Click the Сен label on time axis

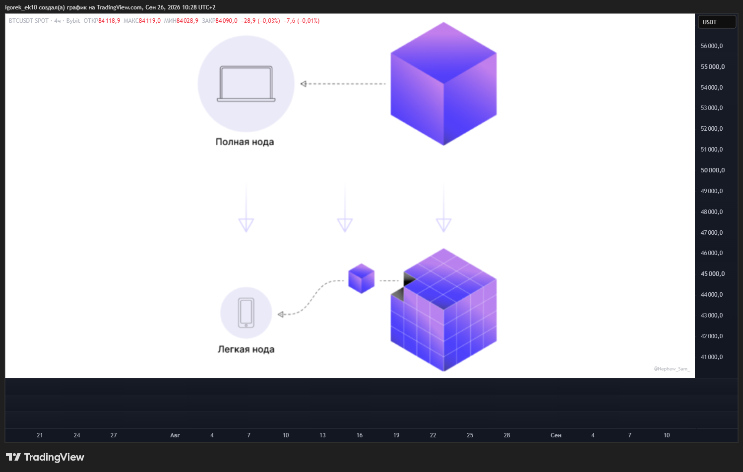pos(556,435)
